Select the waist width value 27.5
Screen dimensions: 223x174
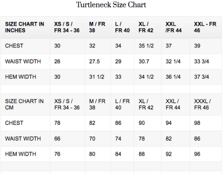tap(95, 62)
